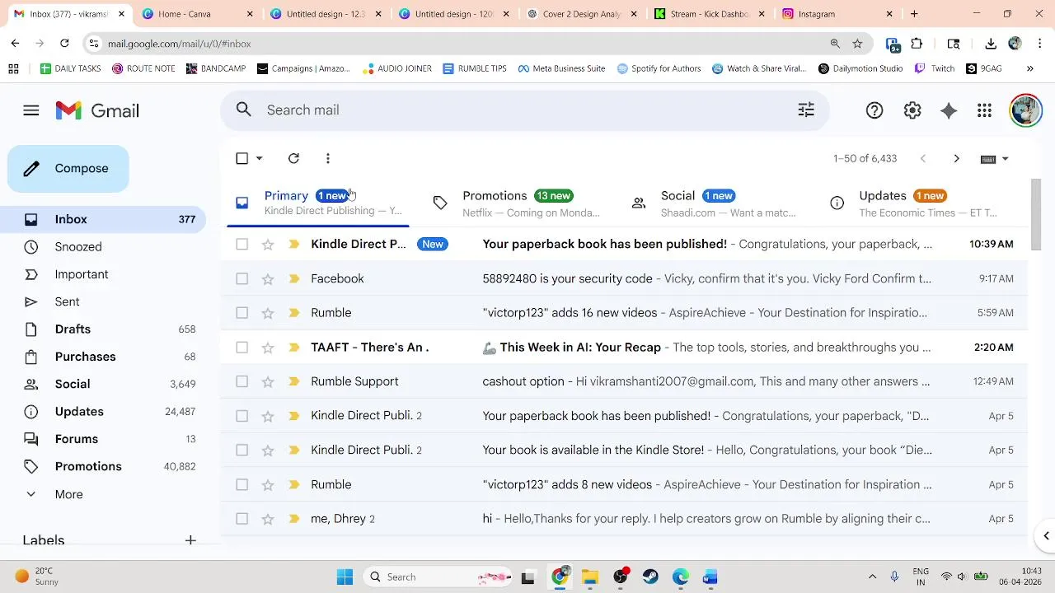Select the Rumble 16 new videos checkbox
Viewport: 1055px width, 593px height.
[241, 313]
